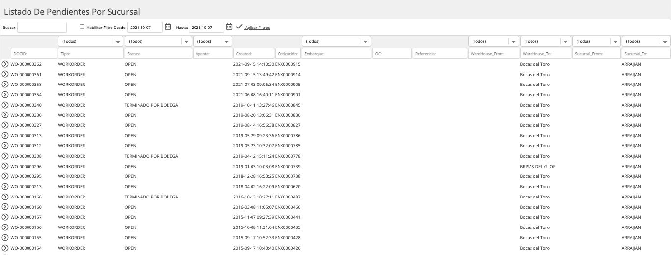Click quotation ENX0000426
The image size is (671, 255).
[287, 248]
